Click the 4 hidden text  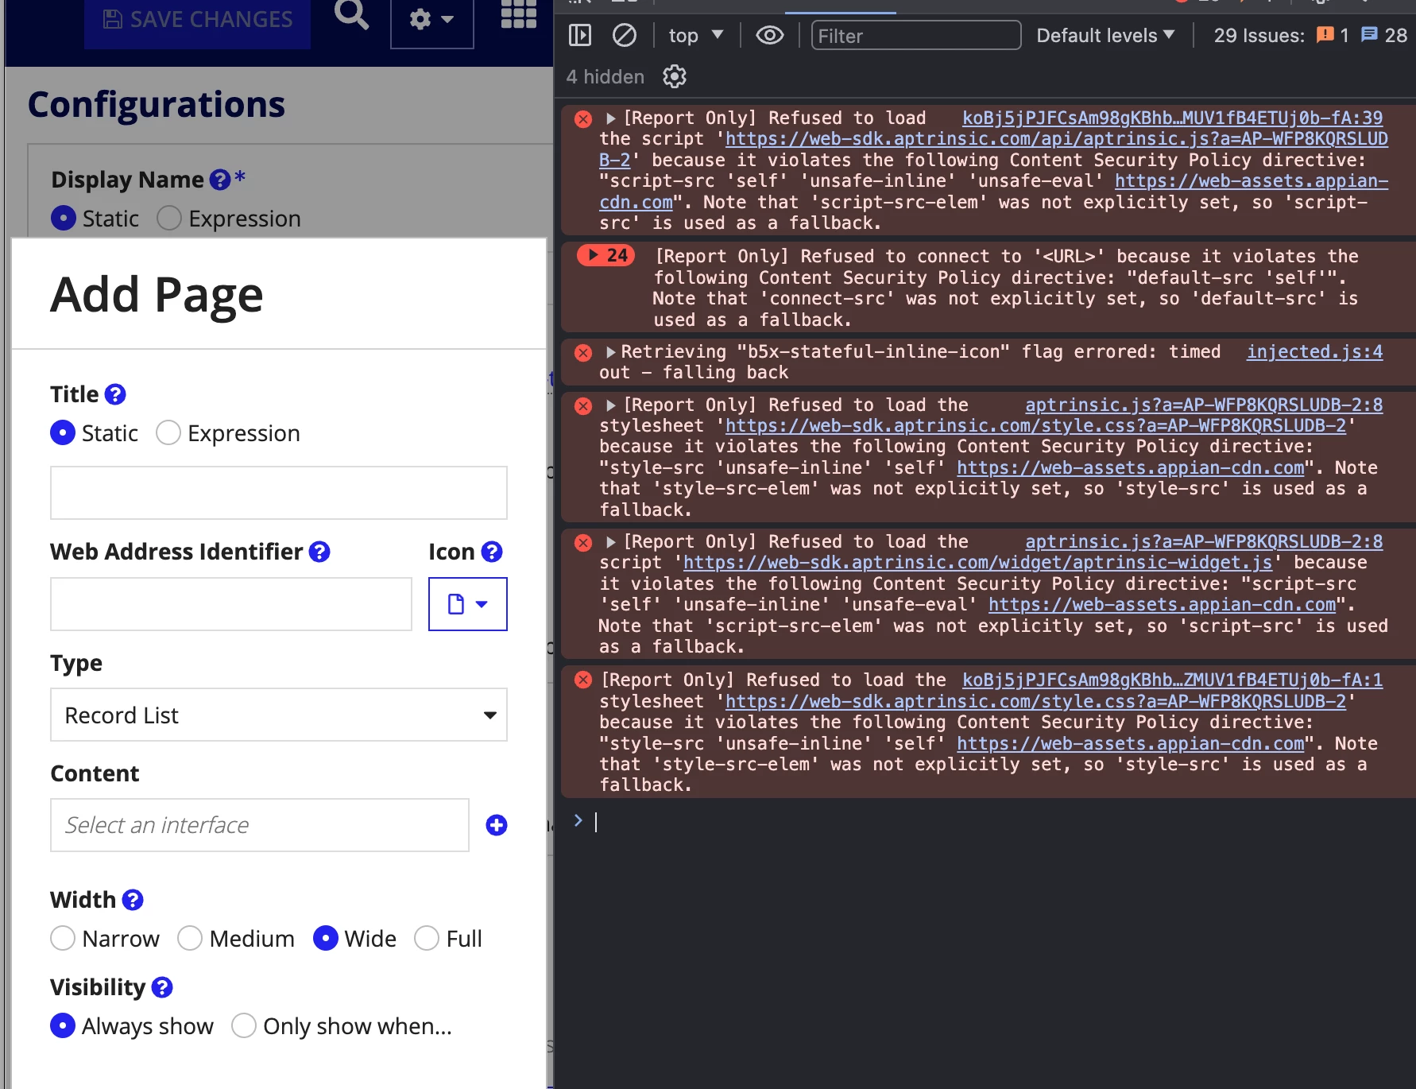pyautogui.click(x=605, y=77)
